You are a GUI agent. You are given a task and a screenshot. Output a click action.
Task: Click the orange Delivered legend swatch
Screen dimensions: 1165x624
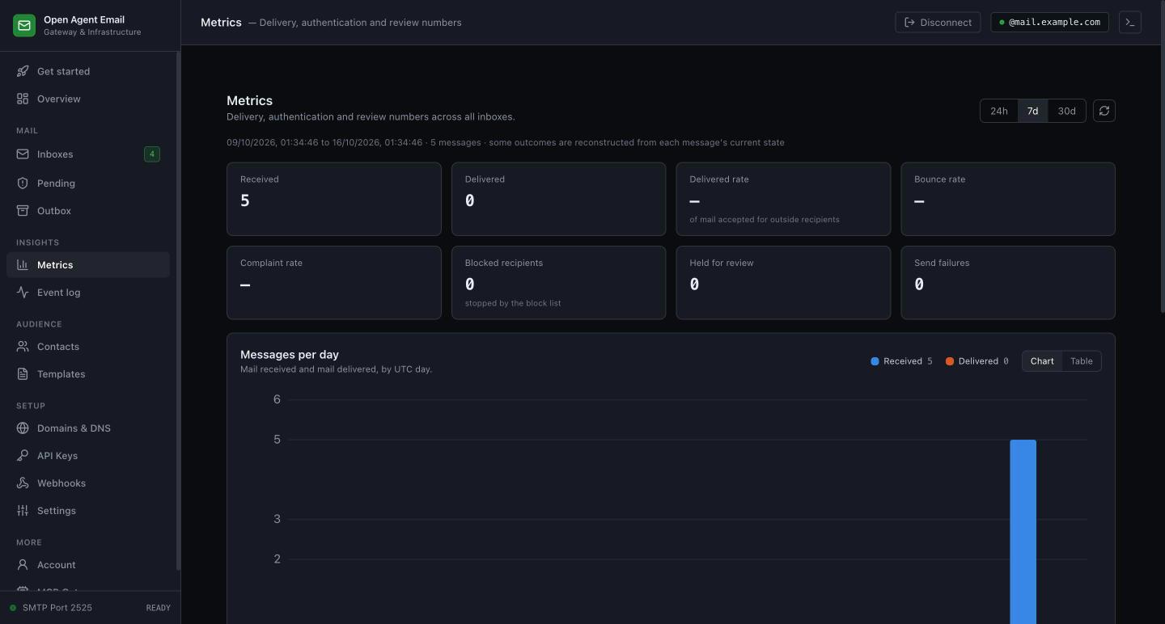pyautogui.click(x=950, y=361)
